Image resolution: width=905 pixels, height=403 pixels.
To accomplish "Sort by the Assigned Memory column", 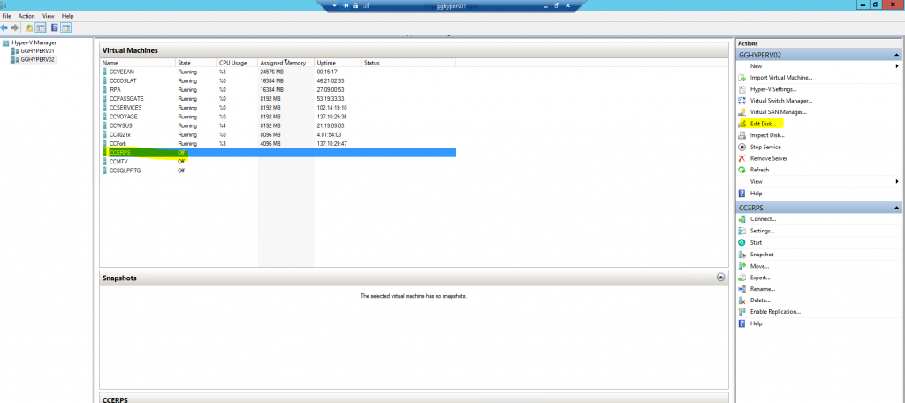I will [x=283, y=63].
